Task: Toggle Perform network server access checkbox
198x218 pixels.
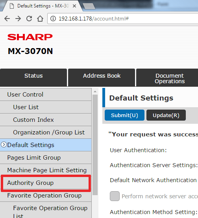Action: pyautogui.click(x=115, y=196)
